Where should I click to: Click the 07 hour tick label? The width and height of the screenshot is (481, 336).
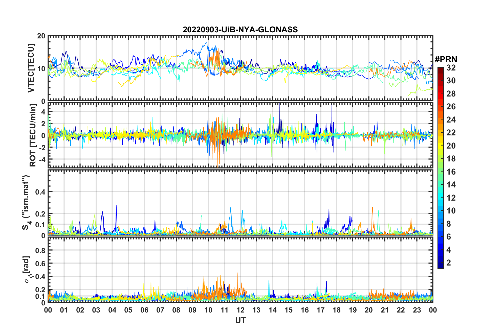click(160, 310)
